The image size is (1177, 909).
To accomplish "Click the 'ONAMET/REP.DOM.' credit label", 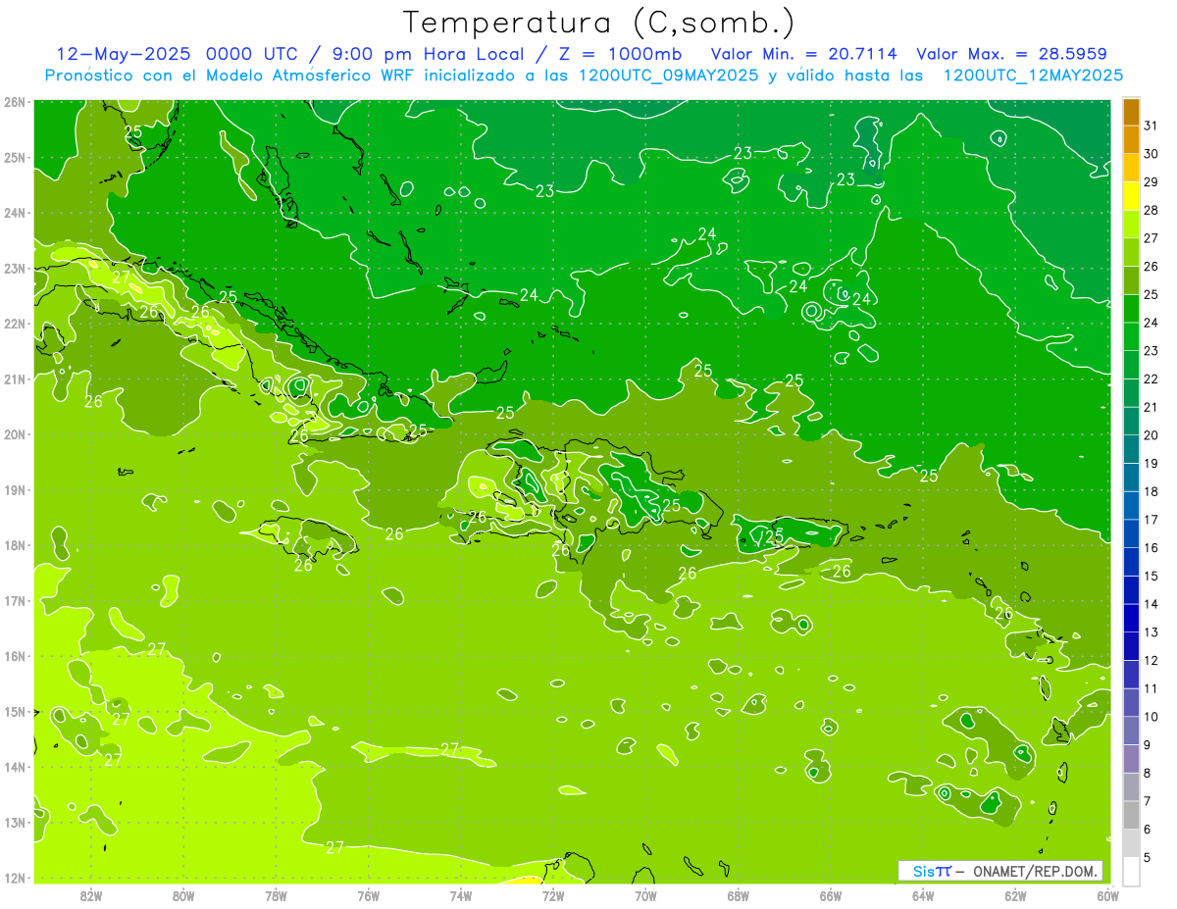I will tap(1037, 871).
